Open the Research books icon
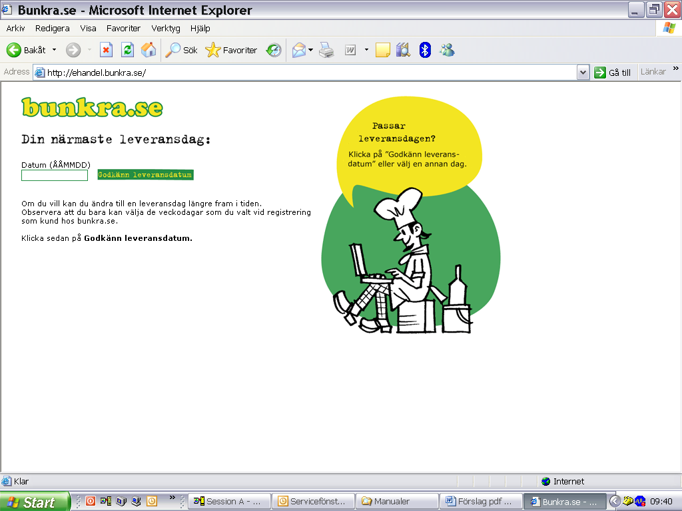The width and height of the screenshot is (682, 511). (403, 50)
